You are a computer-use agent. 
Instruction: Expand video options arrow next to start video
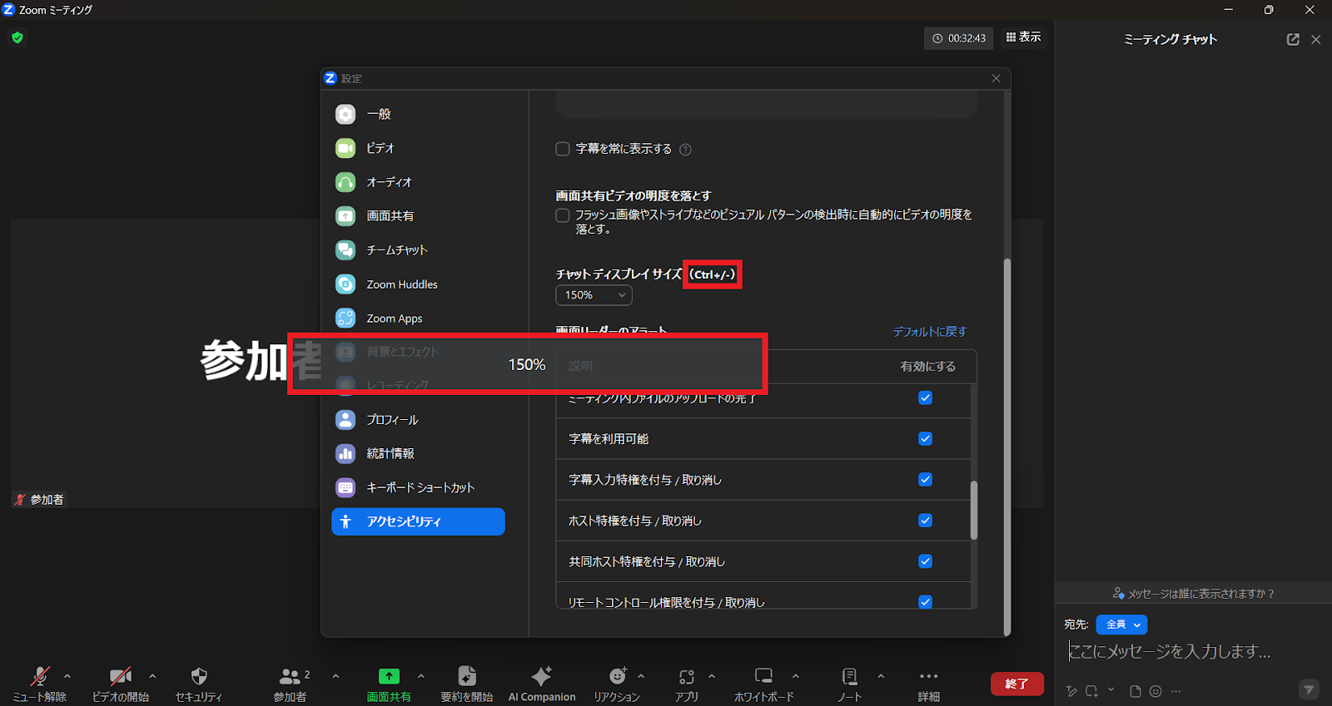coord(152,676)
